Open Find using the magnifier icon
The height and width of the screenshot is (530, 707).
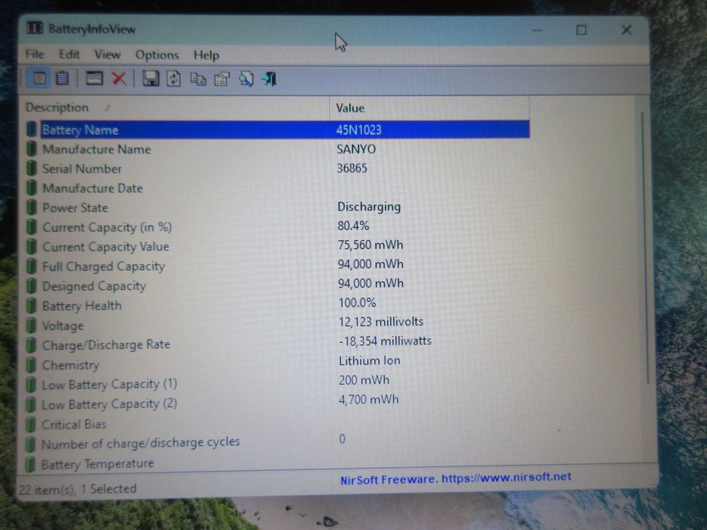[246, 79]
